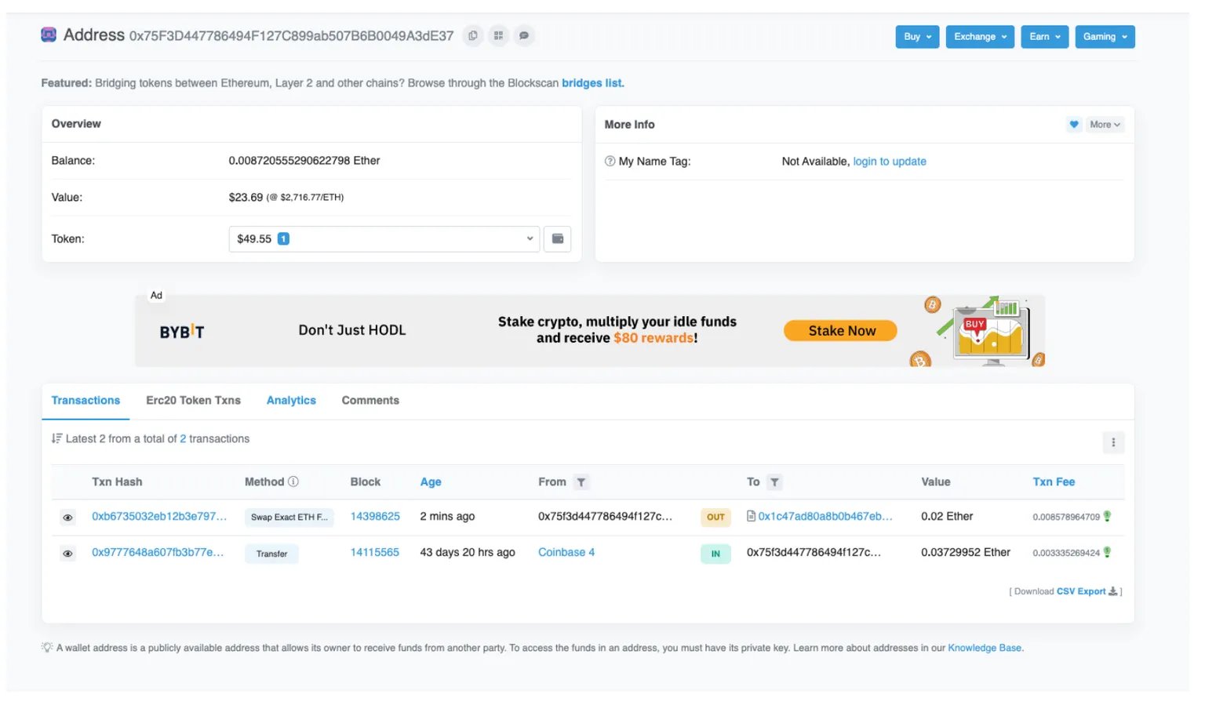Toggle the Age column time format

coord(431,482)
